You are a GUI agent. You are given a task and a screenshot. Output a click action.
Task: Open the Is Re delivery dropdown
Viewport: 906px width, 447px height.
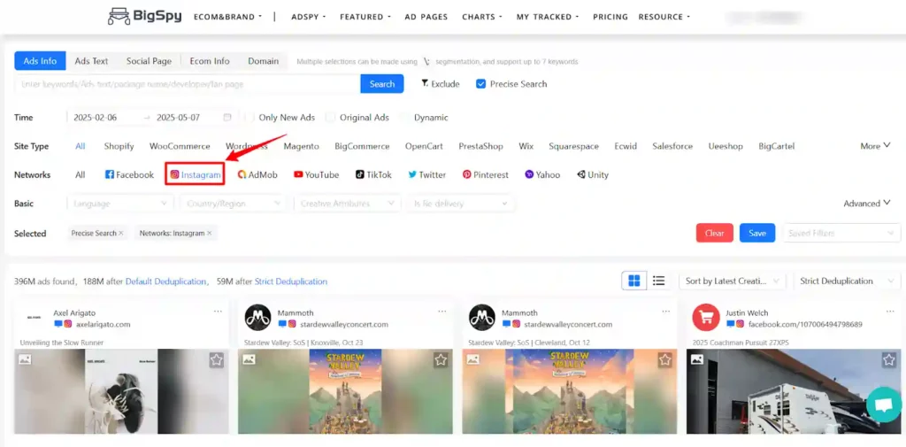click(x=460, y=204)
